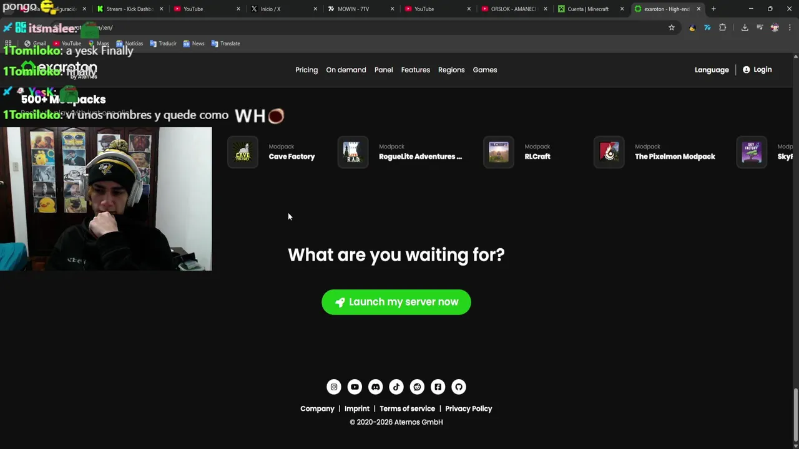Open the Translate bookmark
Screen dimensions: 799x449
pyautogui.click(x=225, y=44)
